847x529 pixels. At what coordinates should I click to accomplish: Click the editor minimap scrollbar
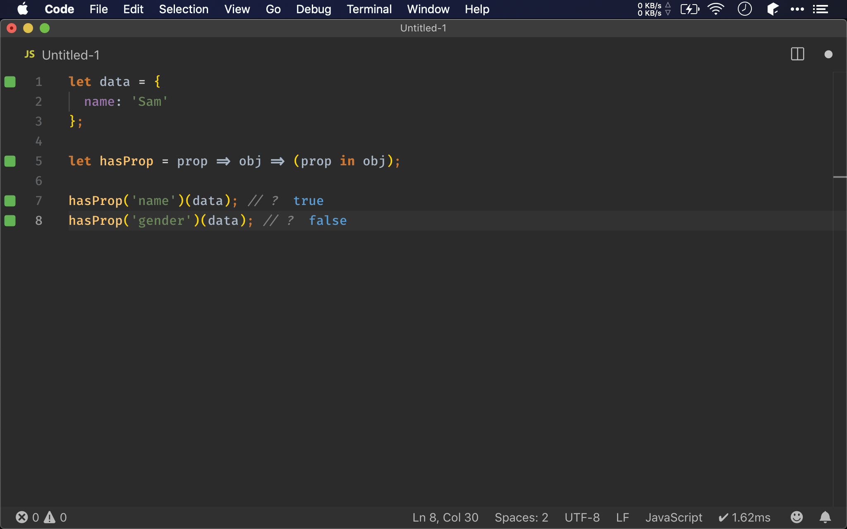click(x=840, y=289)
